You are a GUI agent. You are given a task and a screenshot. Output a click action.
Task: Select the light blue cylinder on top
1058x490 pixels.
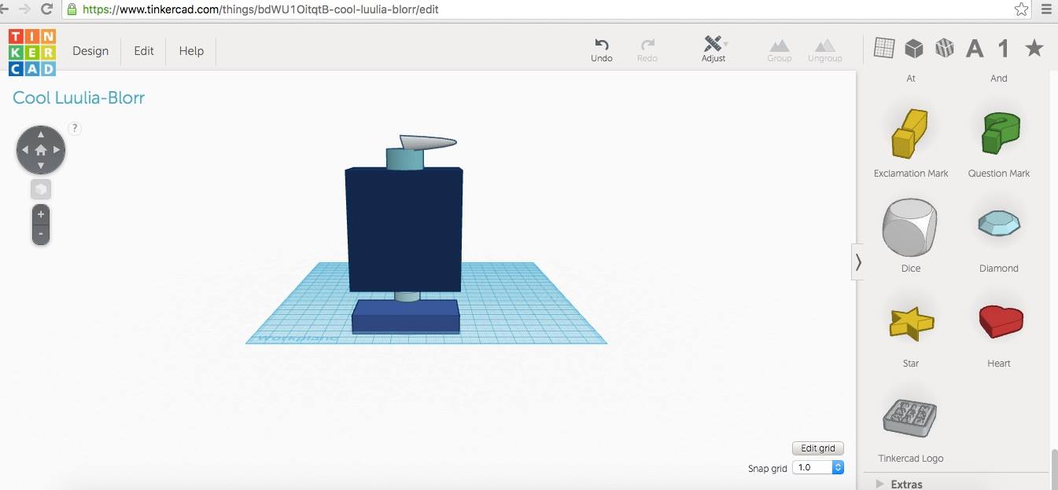[x=404, y=159]
